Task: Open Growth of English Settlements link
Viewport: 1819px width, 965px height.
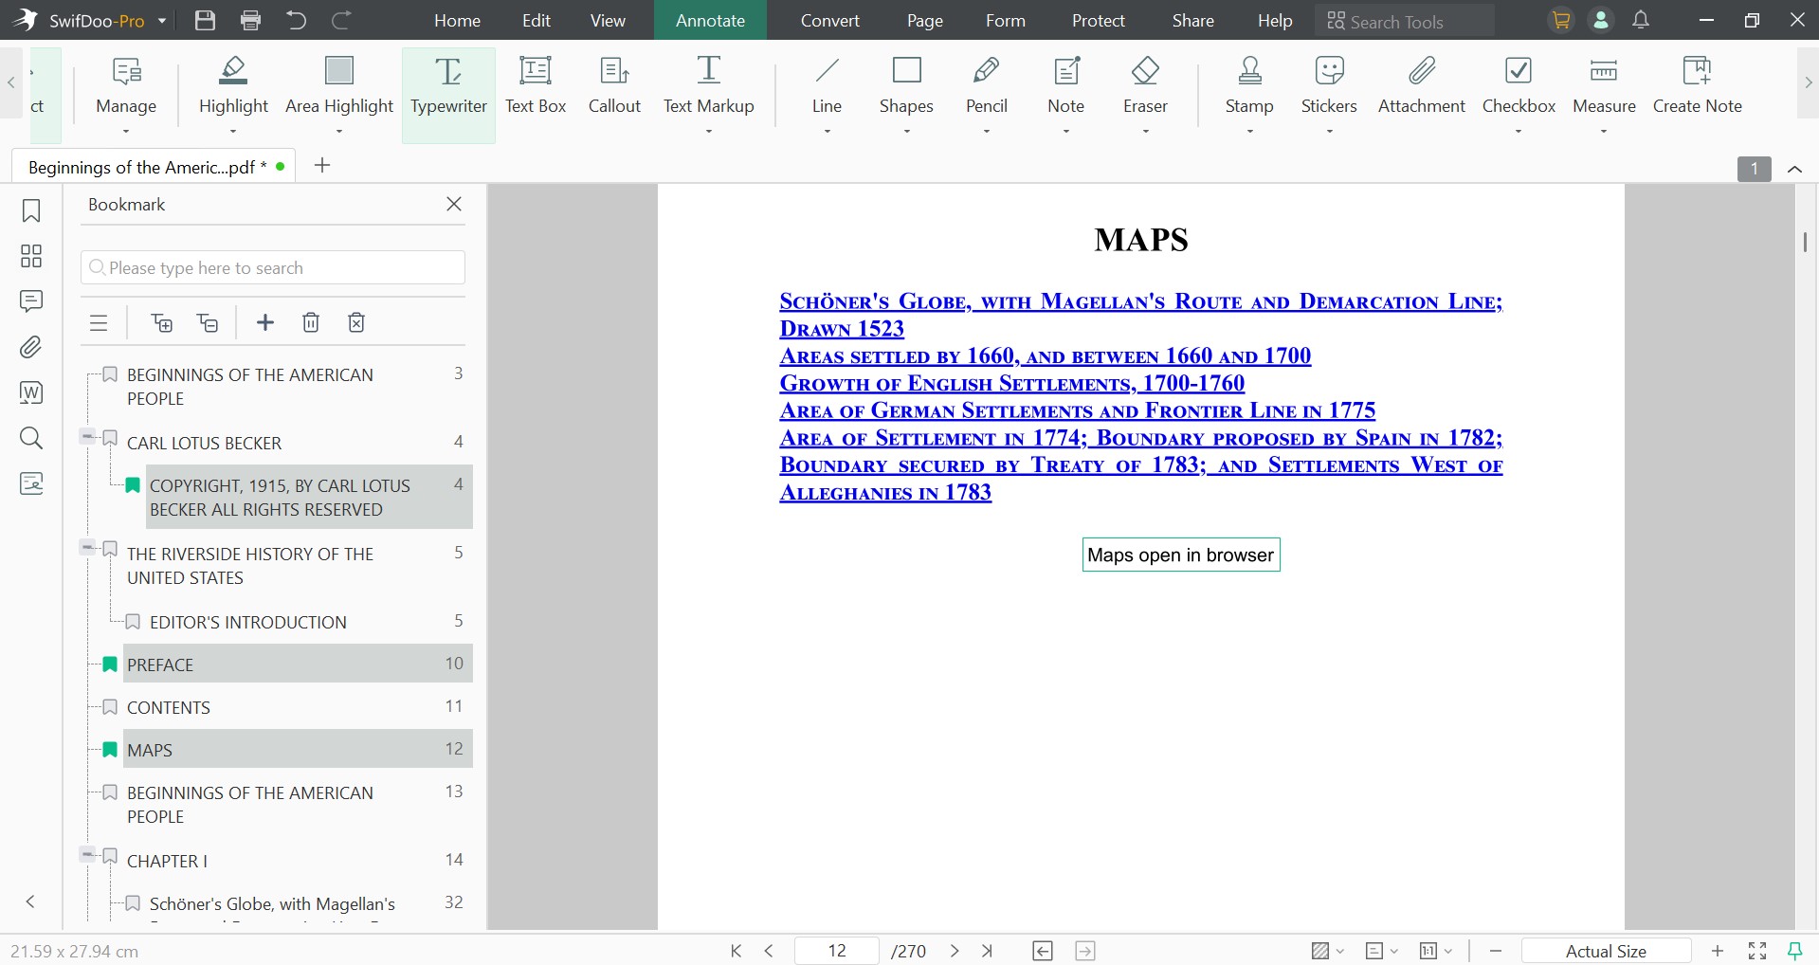Action: coord(1011,384)
